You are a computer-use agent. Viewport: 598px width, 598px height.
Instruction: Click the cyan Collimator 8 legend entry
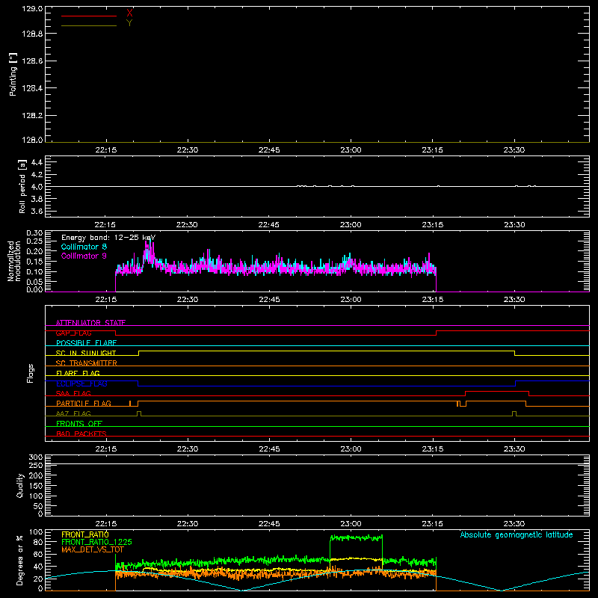[84, 247]
